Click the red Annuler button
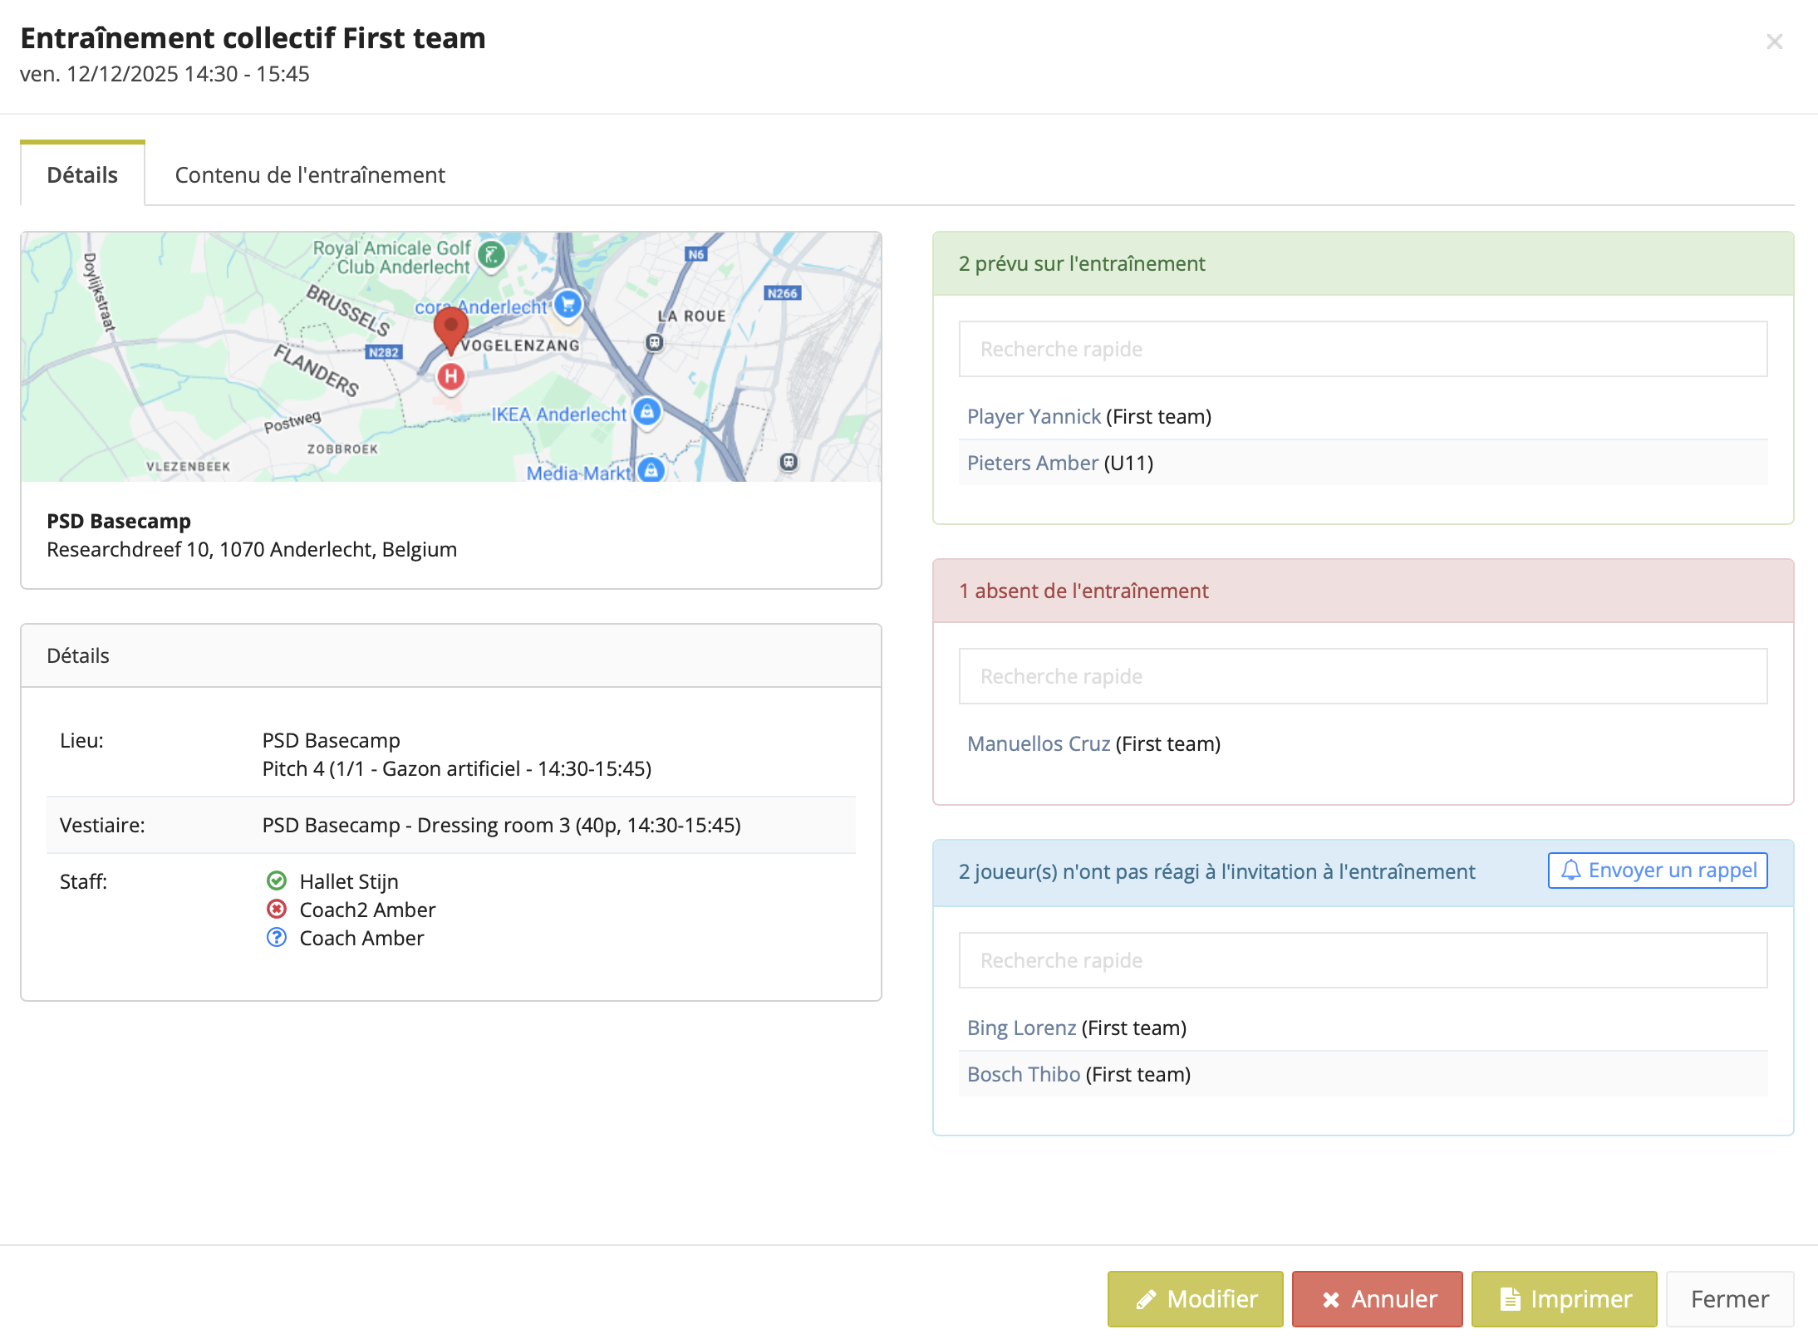 coord(1377,1298)
